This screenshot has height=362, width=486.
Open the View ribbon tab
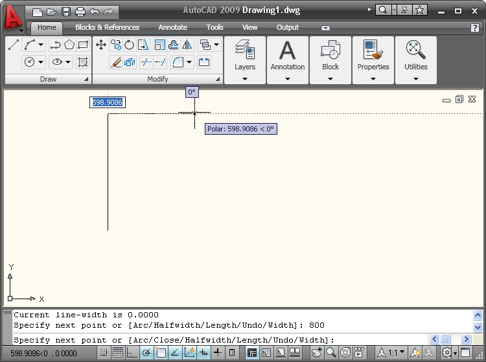click(x=249, y=27)
